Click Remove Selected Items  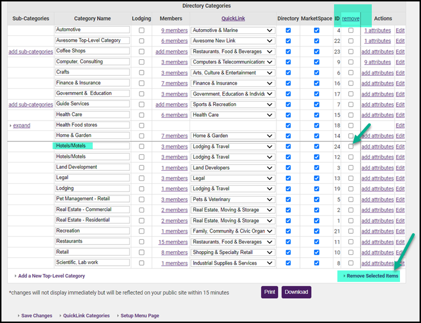point(372,276)
